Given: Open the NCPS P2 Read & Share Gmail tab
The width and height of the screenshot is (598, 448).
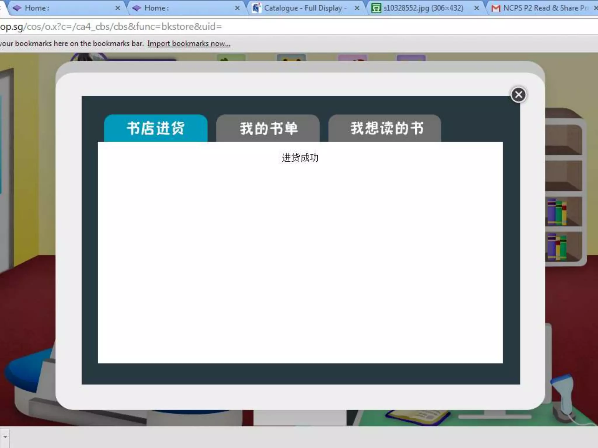Looking at the screenshot, I should point(543,8).
